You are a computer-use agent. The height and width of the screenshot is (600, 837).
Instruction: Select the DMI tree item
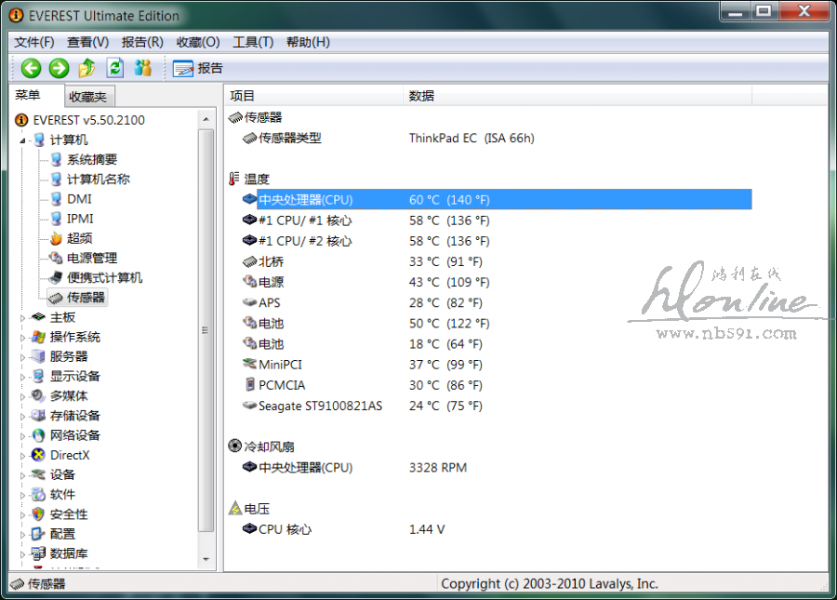tap(79, 199)
